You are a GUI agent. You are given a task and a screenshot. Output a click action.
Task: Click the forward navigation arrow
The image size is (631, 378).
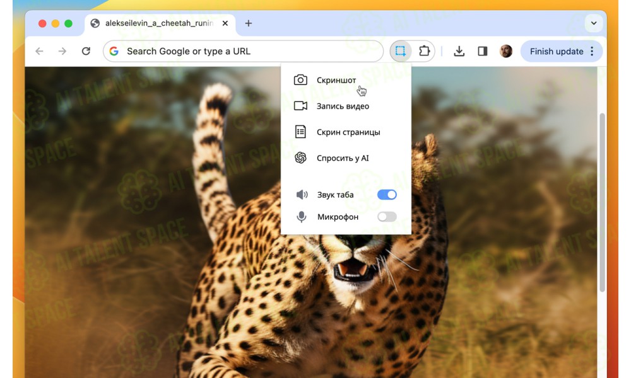point(62,51)
